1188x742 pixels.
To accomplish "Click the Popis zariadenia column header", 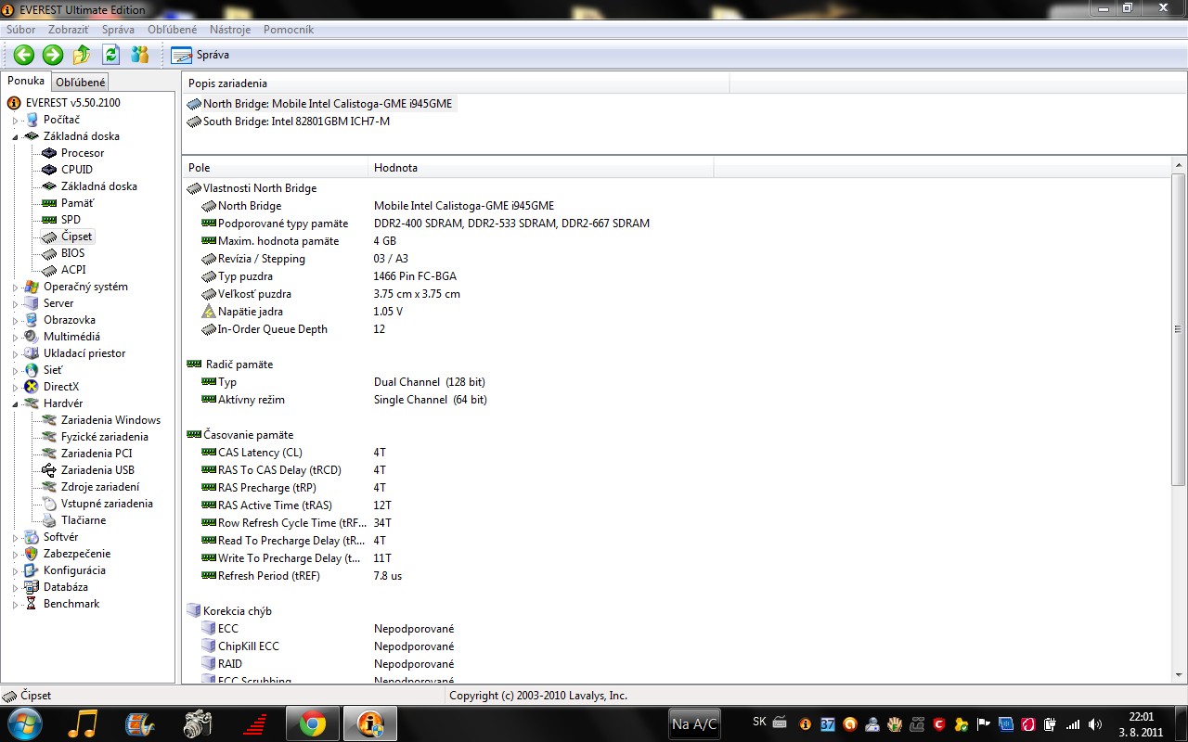I will (x=456, y=83).
